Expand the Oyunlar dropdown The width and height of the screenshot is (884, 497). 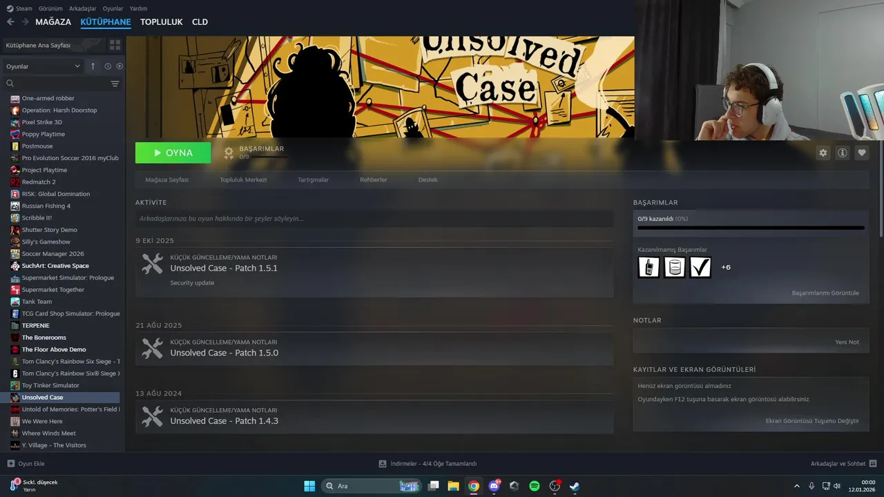(x=43, y=66)
